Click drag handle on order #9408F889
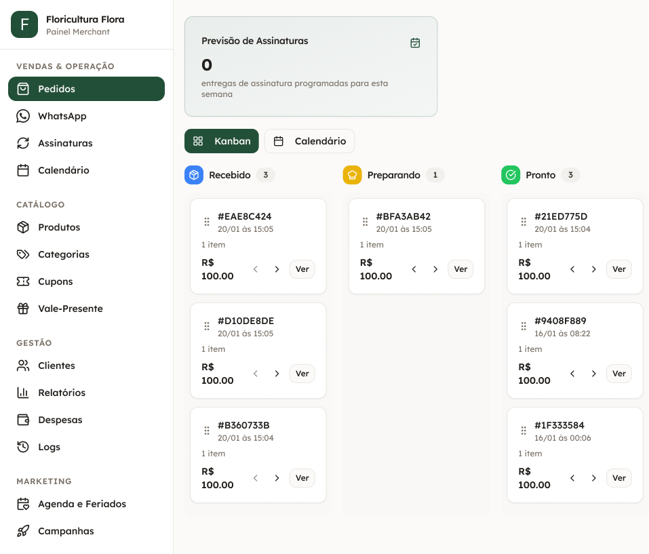The width and height of the screenshot is (649, 554). pos(524,326)
